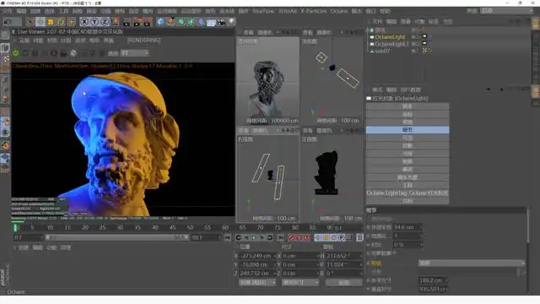This screenshot has width=540, height=304.
Task: Open the size mode dropdown
Action: (300, 282)
